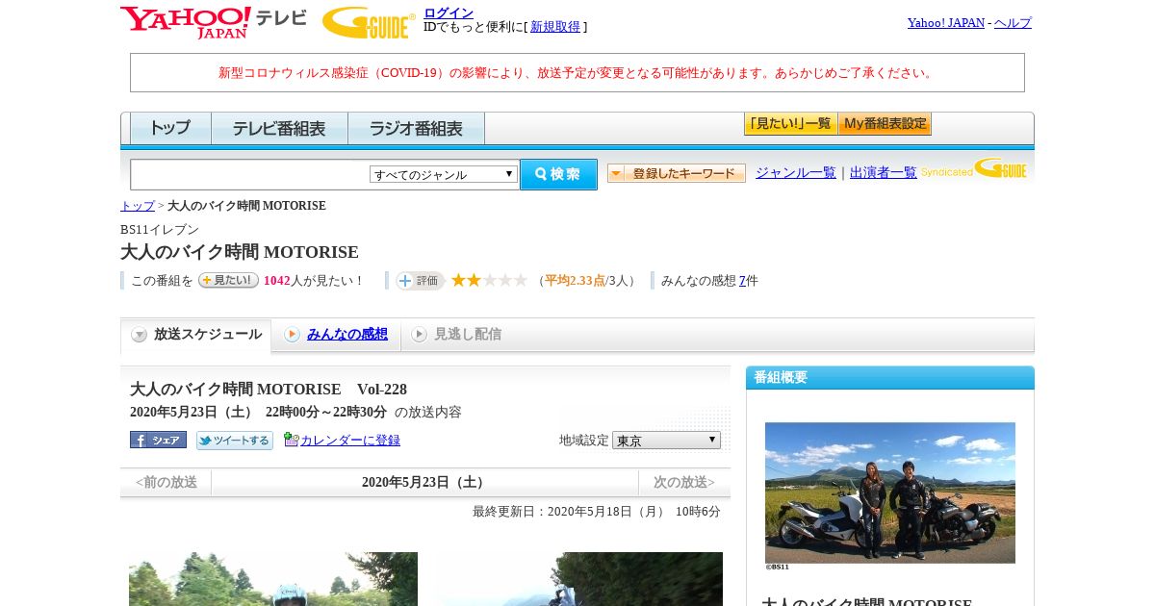The image size is (1155, 606).
Task: Click the Yahoo! JAPAN テレビ logo
Action: tap(214, 22)
